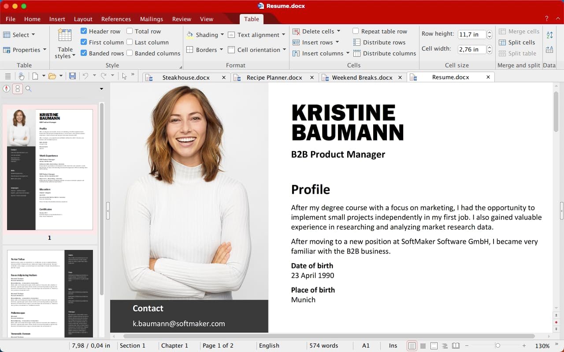Switch to the Recipe Planner.docx tab

(275, 77)
